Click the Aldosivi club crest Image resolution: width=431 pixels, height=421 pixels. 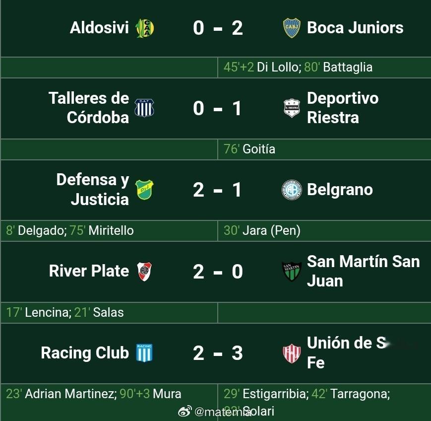(x=145, y=28)
